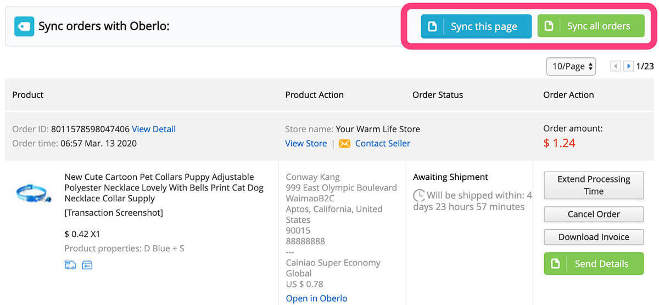Viewport: 659px width, 305px height.
Task: Click Extend Processing Time button
Action: point(594,185)
